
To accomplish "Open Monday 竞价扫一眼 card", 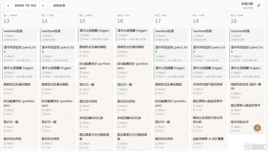I will (20, 126).
